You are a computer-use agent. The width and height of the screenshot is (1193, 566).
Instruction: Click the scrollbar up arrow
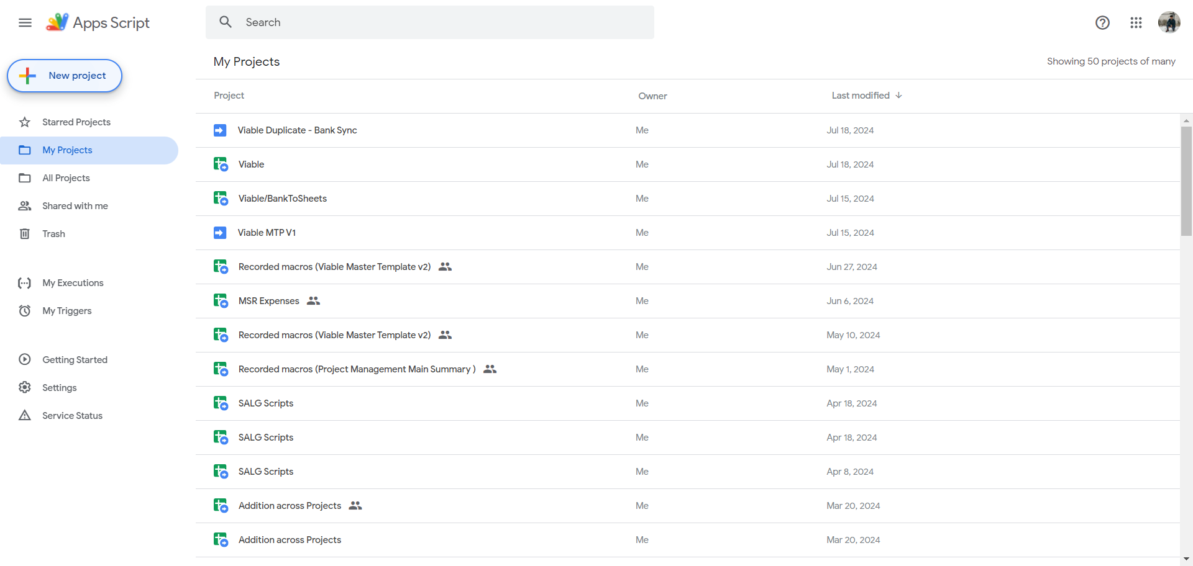click(x=1186, y=120)
